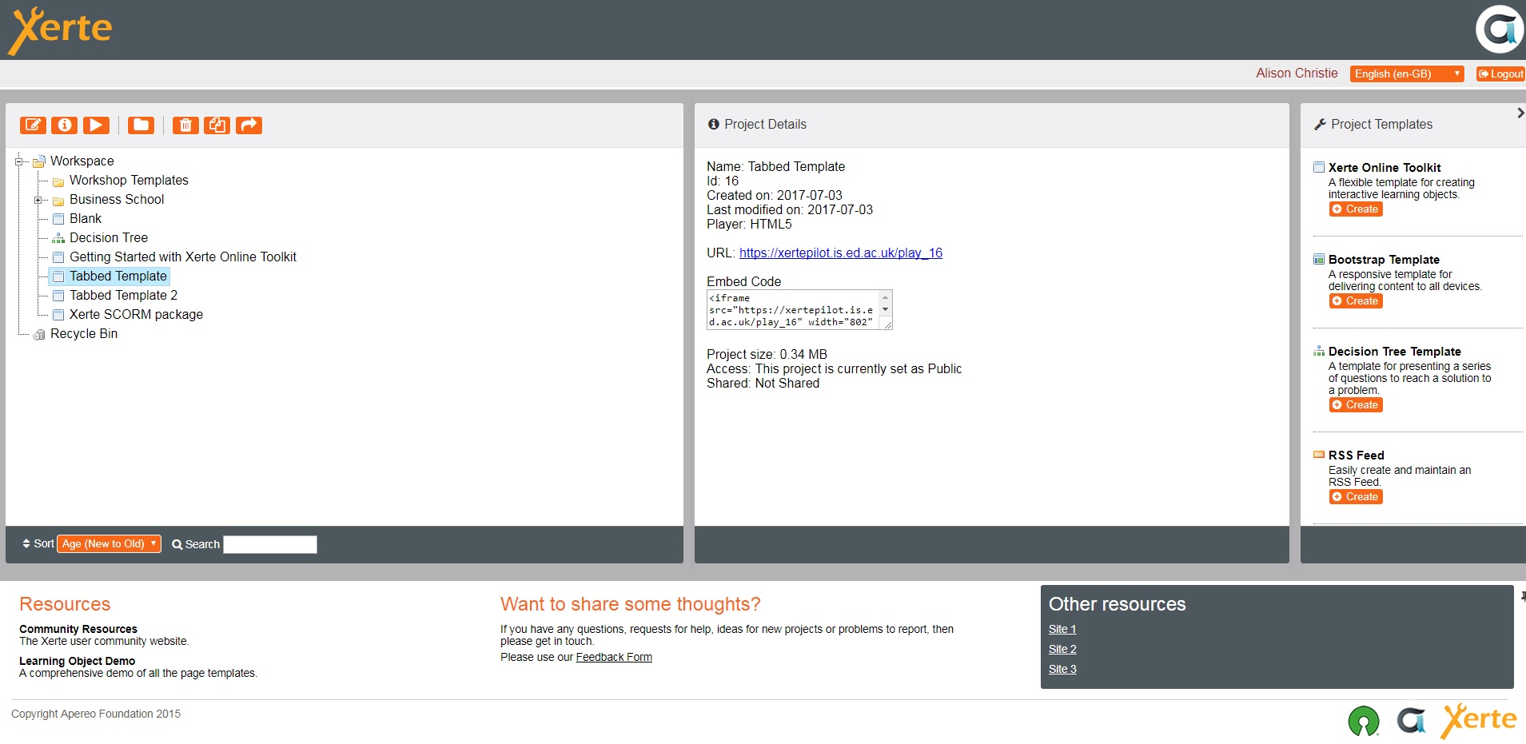Click the Embed Code scrollbar down arrow
Image resolution: width=1526 pixels, height=744 pixels.
885,309
